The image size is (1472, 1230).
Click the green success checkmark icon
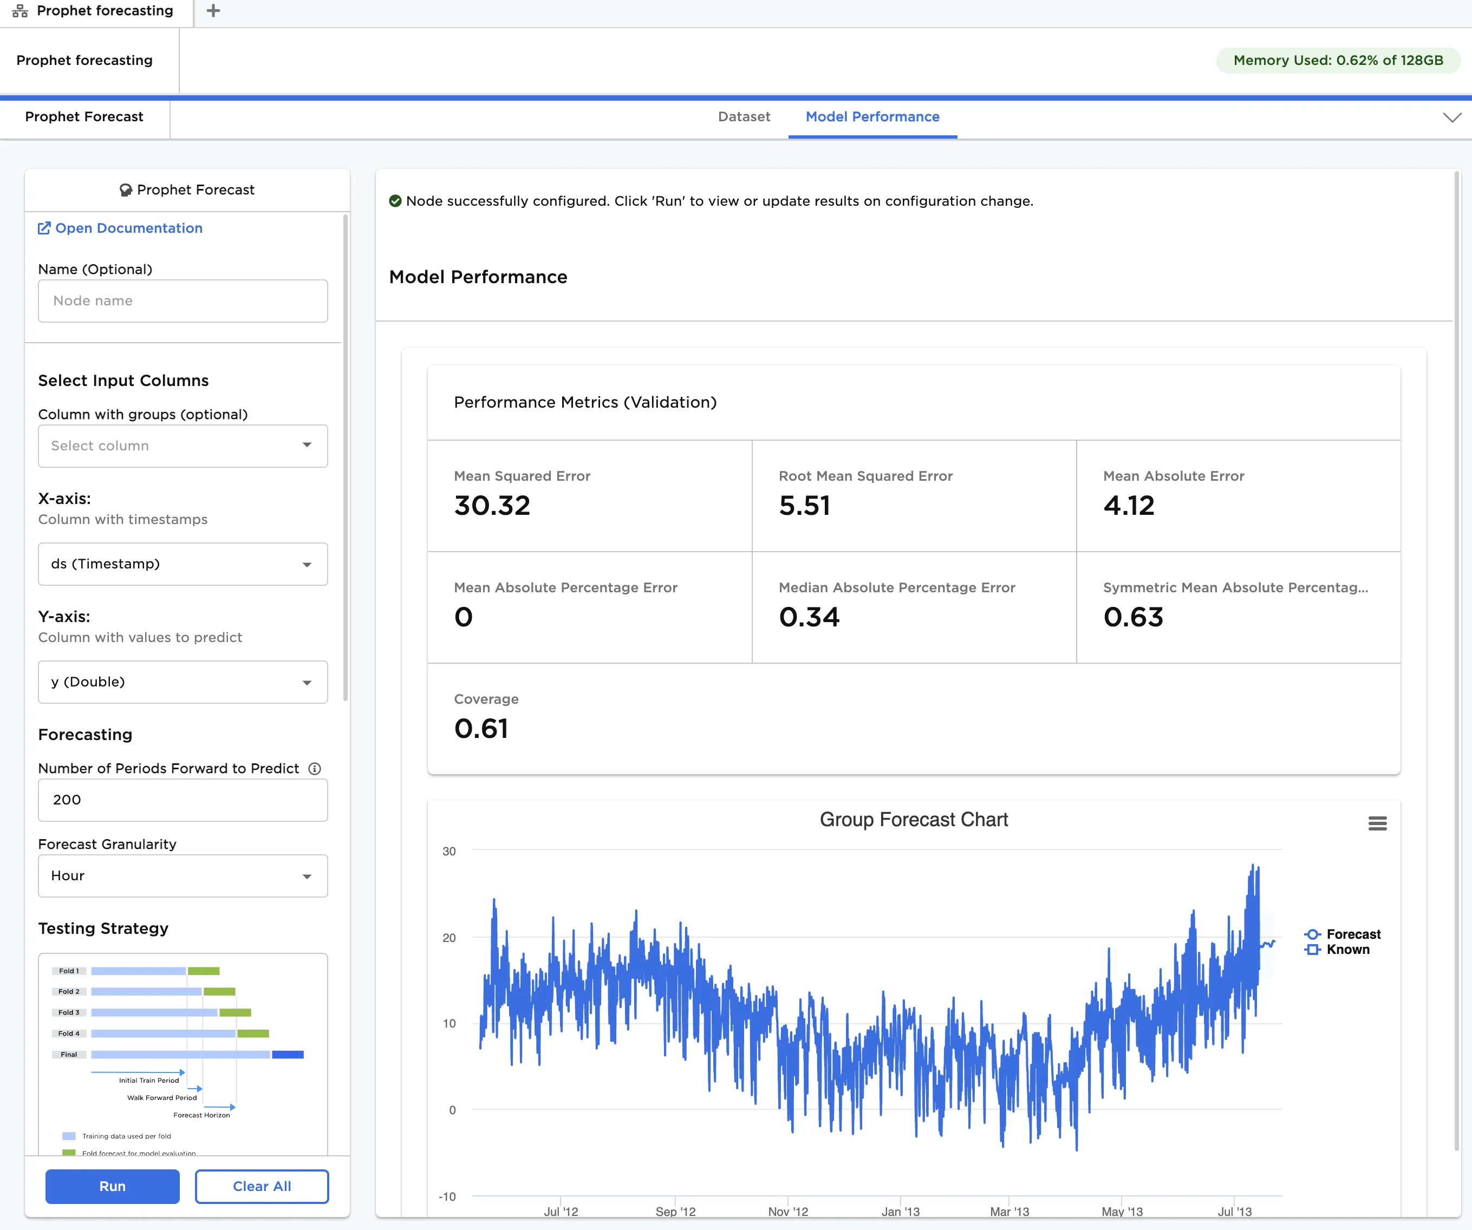click(395, 201)
